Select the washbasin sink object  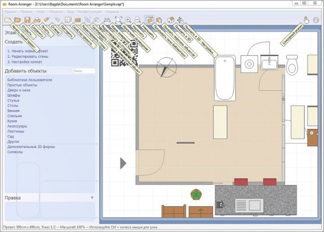click(269, 63)
